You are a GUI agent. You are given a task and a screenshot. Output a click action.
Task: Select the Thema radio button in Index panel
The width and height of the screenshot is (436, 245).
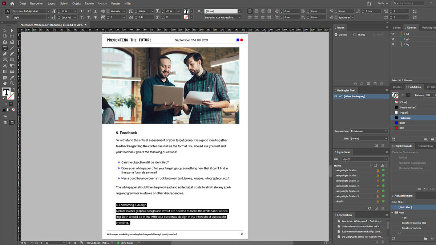tap(355, 34)
